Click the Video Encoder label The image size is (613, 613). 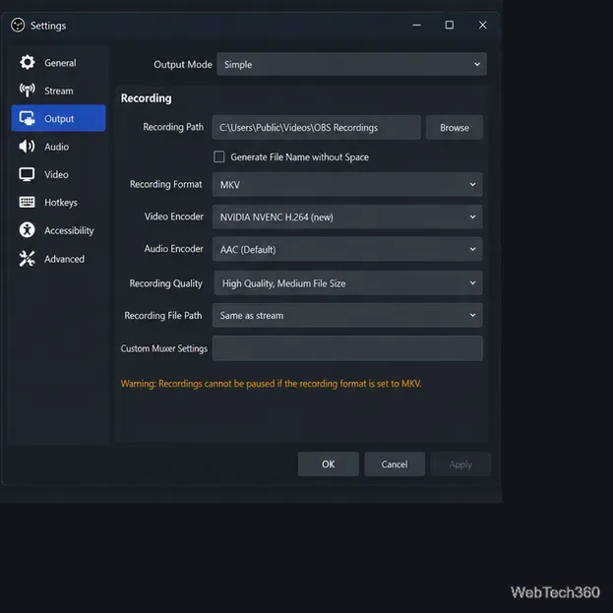tap(173, 216)
